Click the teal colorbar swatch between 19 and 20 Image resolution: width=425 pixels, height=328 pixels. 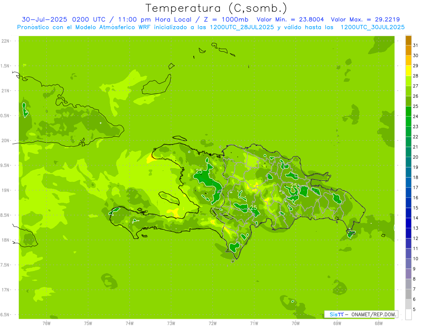click(x=408, y=162)
